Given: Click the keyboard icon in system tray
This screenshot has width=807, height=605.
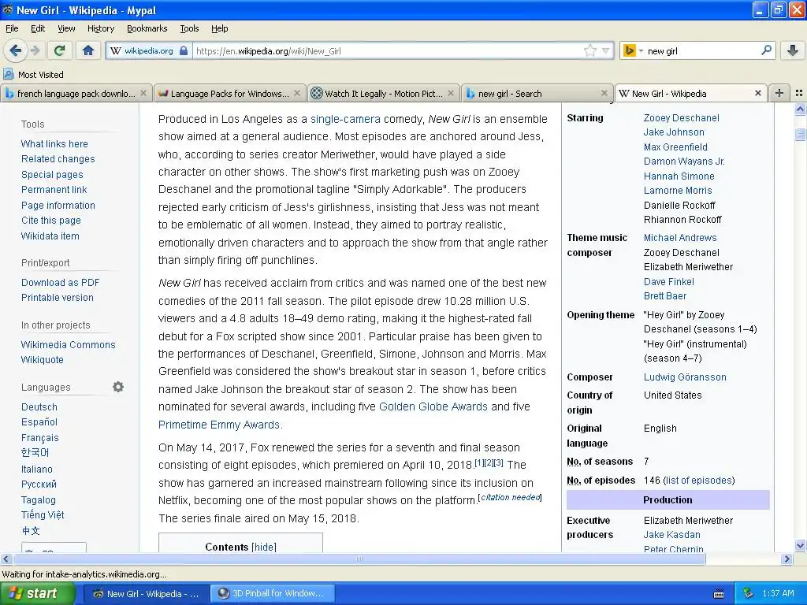Looking at the screenshot, I should coord(719,594).
